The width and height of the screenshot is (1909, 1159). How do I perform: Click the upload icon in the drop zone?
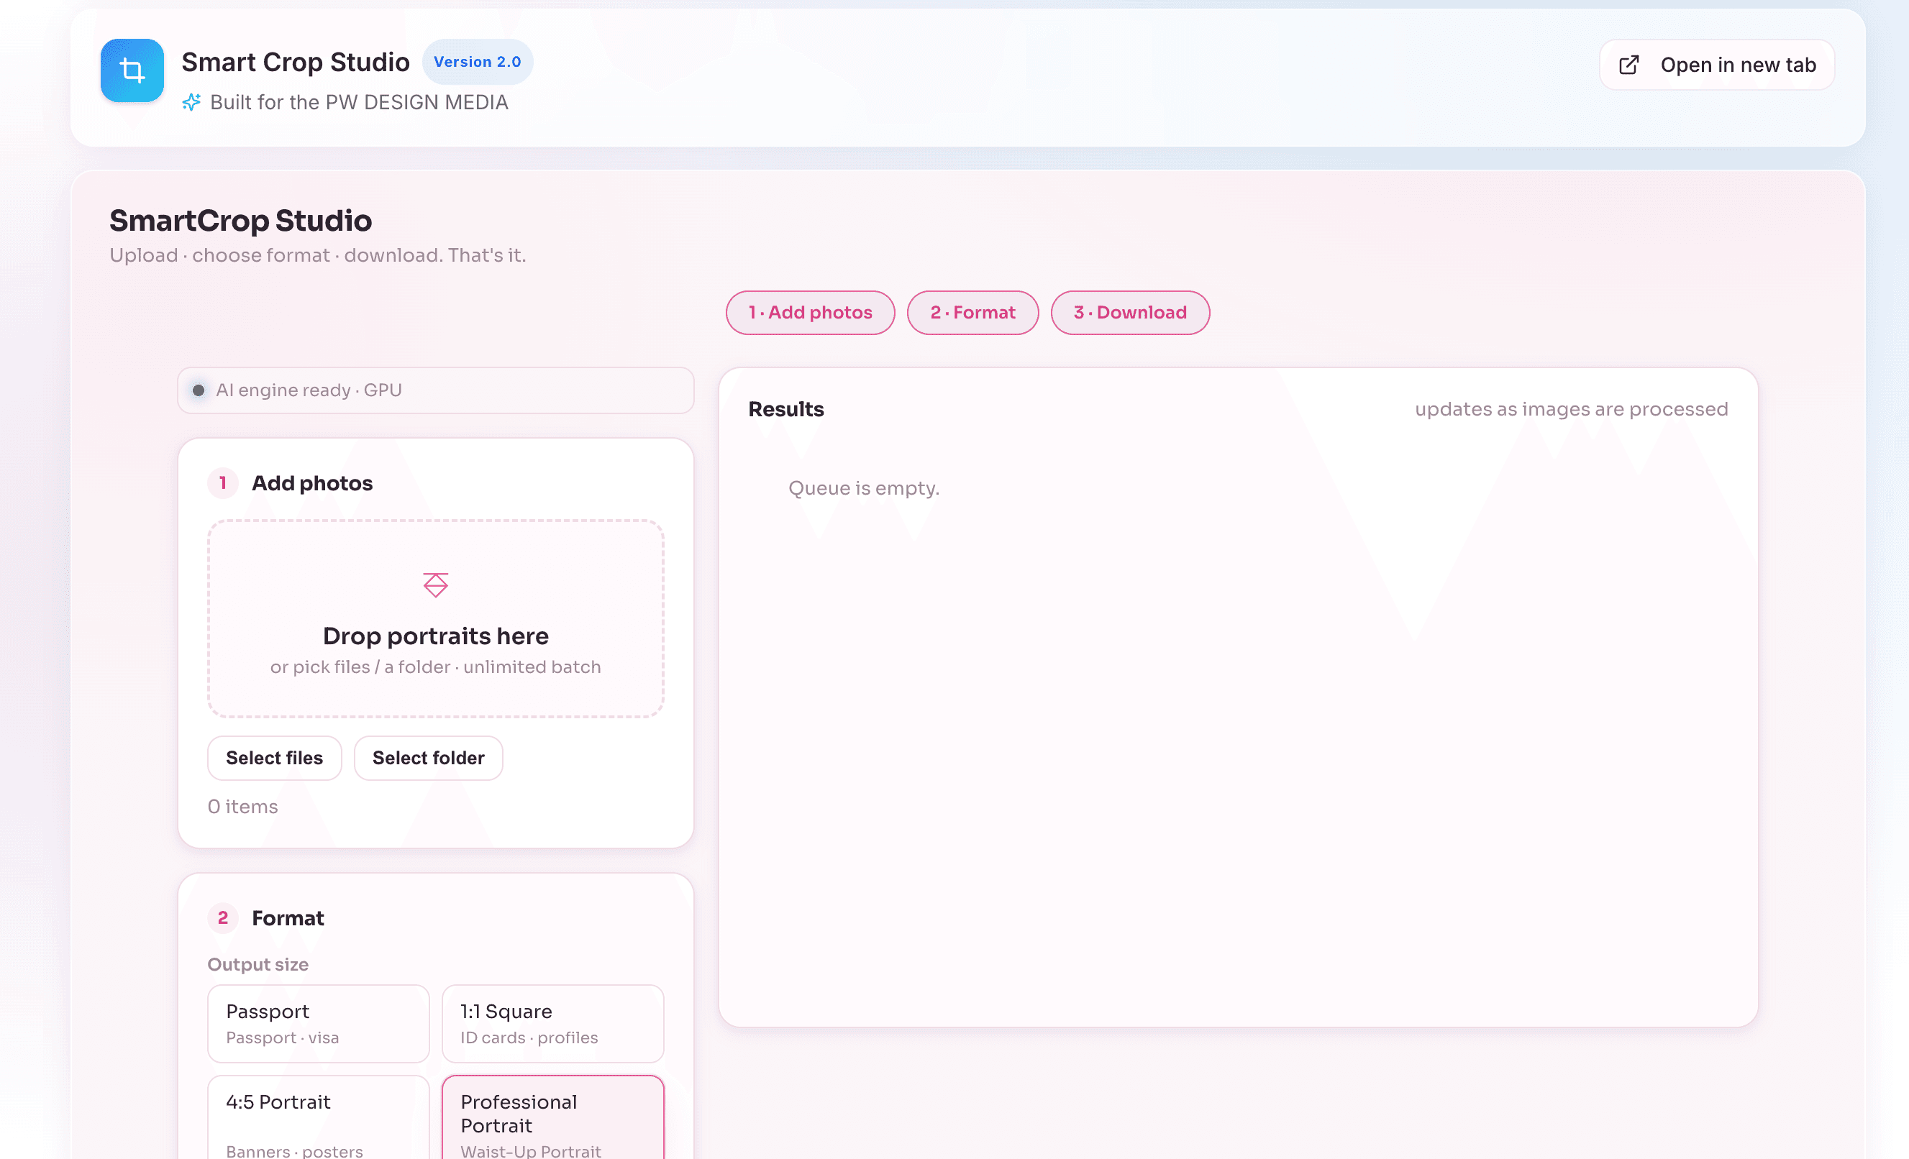(435, 585)
